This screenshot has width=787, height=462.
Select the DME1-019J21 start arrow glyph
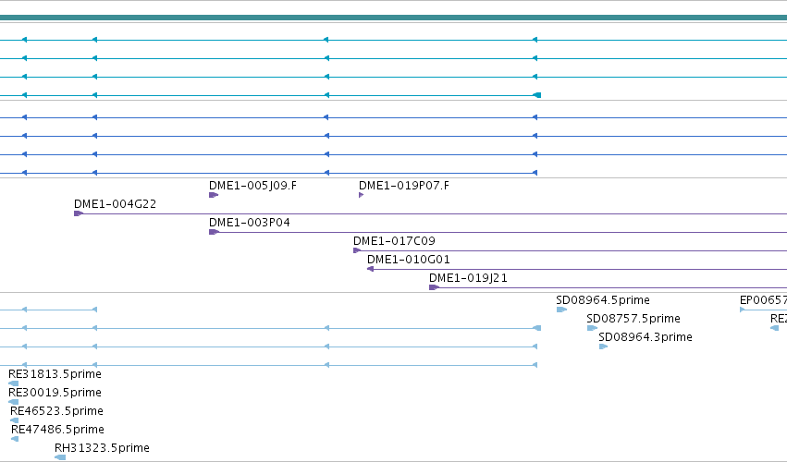click(x=434, y=288)
